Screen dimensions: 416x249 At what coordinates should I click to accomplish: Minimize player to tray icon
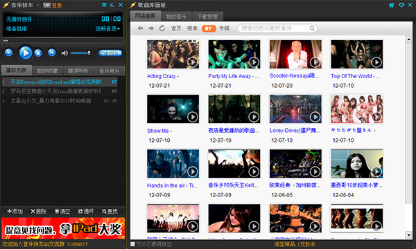pyautogui.click(x=112, y=5)
